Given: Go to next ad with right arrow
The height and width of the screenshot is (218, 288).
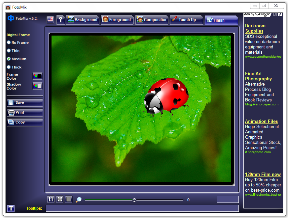Looking at the screenshot, I should point(280,14).
